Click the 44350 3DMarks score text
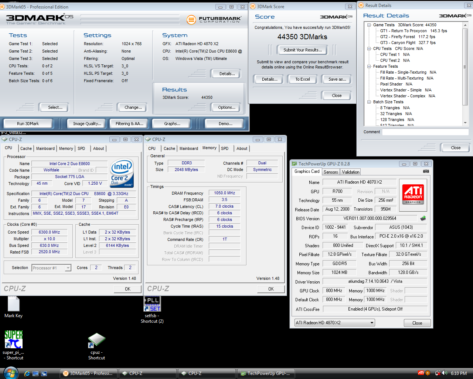 click(x=302, y=37)
